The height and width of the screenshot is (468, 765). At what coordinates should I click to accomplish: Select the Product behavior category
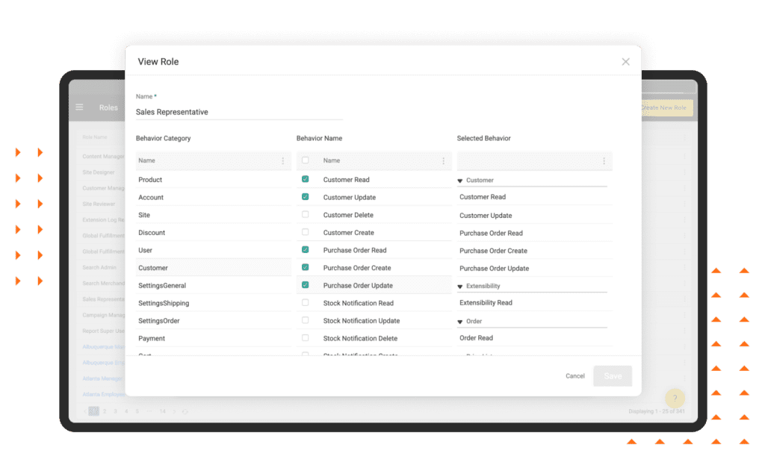point(150,180)
